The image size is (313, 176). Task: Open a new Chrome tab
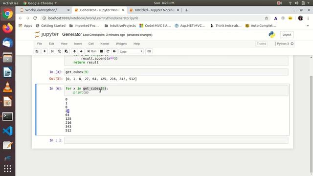pos(186,10)
